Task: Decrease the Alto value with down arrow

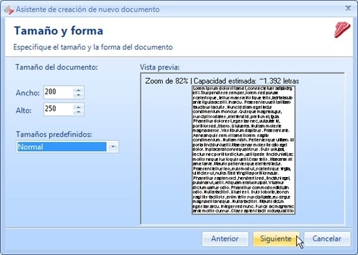Action: click(79, 112)
